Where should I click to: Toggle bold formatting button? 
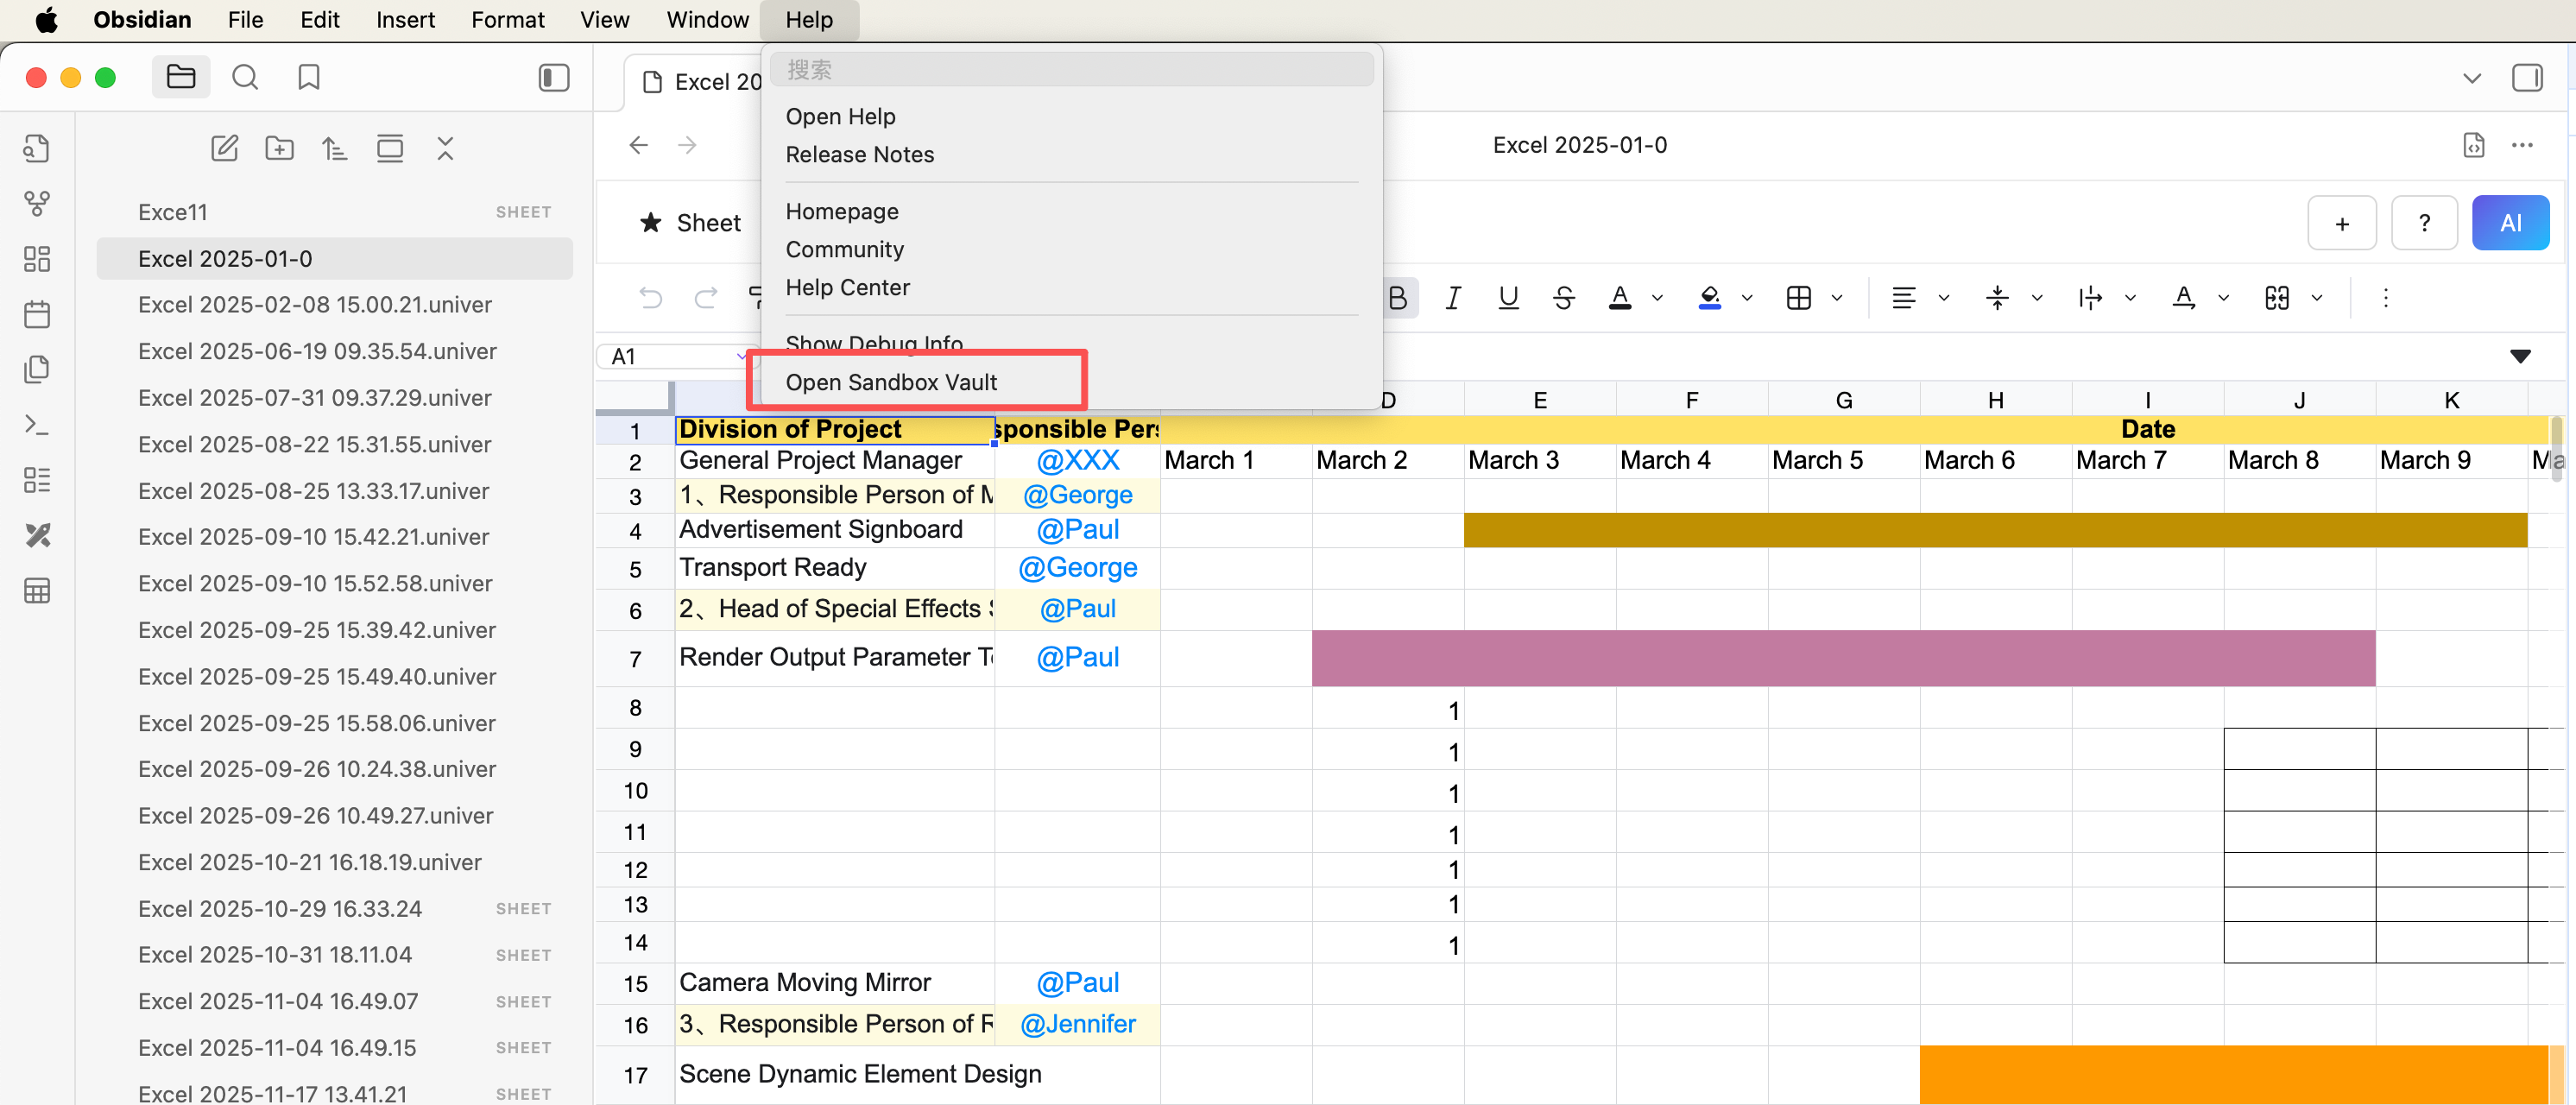[x=1398, y=297]
